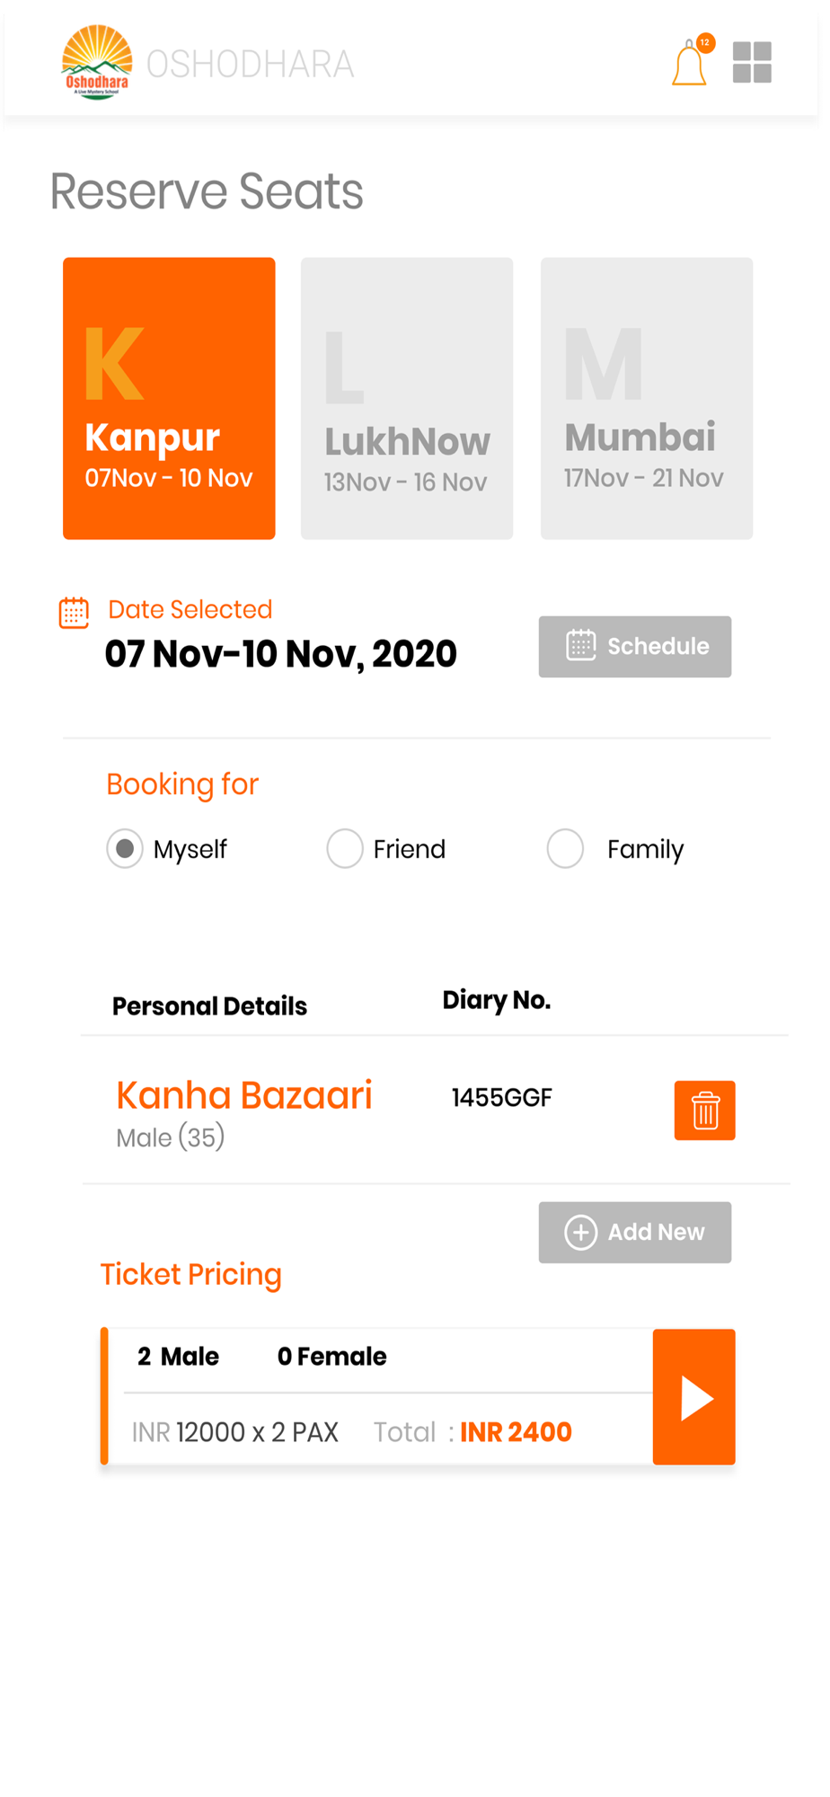Switch to the LukhNow city card
This screenshot has height=1797, width=830.
click(x=407, y=398)
